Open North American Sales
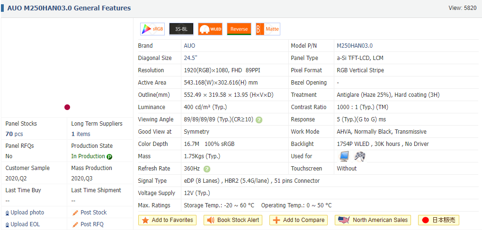The image size is (482, 230). [373, 220]
